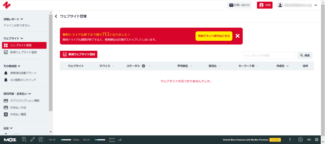Click the 共有 share button
Screen dimensions: 325x144
265,5
